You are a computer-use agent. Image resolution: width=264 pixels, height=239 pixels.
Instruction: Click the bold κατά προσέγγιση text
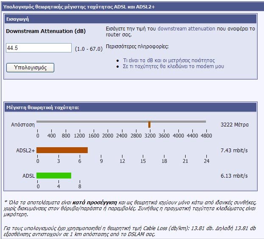(94, 203)
